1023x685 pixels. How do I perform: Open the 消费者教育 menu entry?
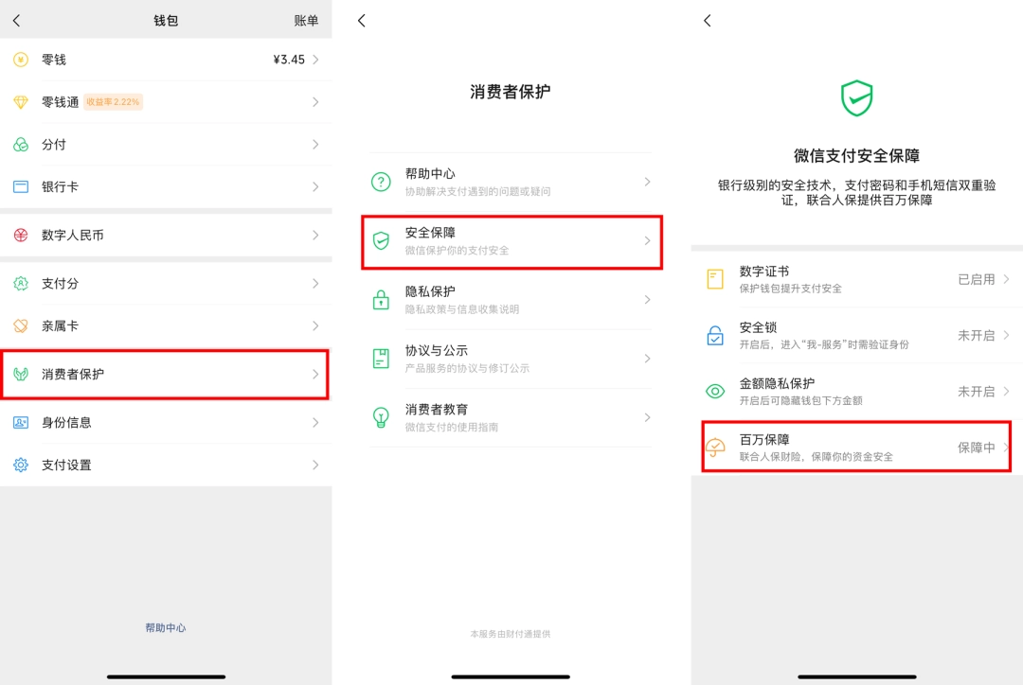coord(511,417)
